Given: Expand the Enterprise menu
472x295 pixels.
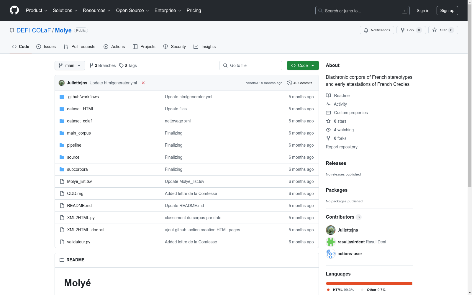Looking at the screenshot, I should coord(168,11).
